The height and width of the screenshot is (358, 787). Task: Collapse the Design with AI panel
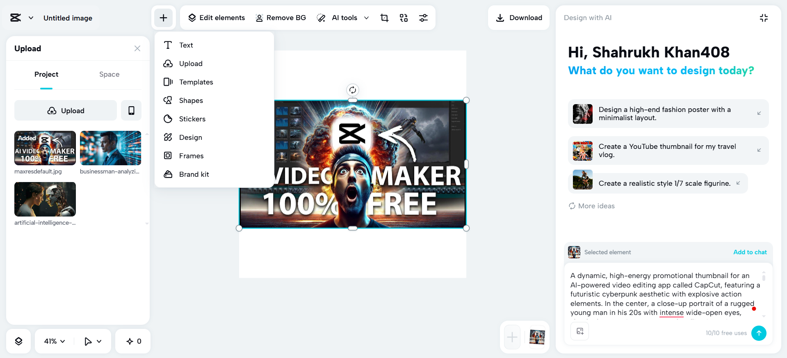coord(764,18)
